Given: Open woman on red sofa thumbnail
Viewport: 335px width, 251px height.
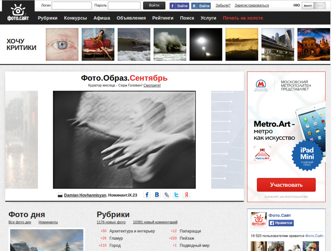Looking at the screenshot, I should [98, 44].
